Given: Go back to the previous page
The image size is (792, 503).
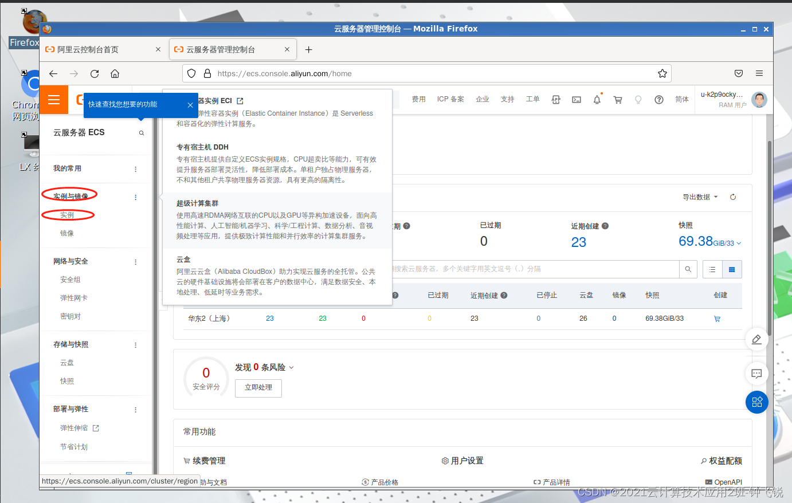Looking at the screenshot, I should pos(53,73).
